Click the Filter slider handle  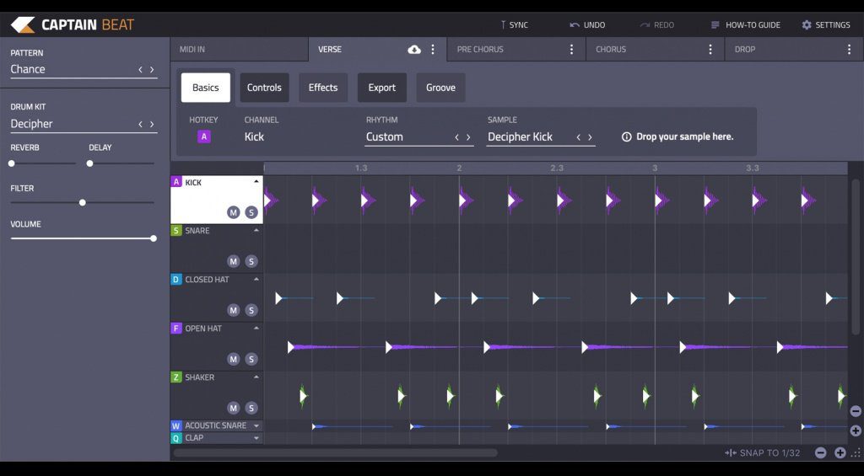tap(82, 202)
